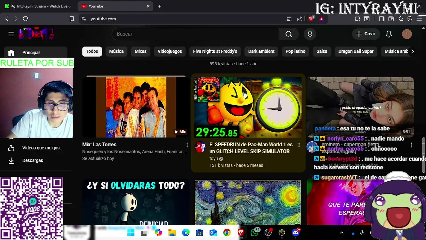Open the account avatar menu
The image size is (426, 240).
[x=407, y=34]
